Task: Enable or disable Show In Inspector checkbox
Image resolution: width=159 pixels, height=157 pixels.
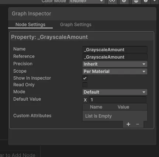Action: click(x=85, y=78)
